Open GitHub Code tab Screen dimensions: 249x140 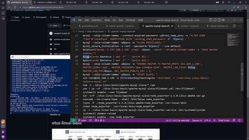pyautogui.click(x=15, y=17)
